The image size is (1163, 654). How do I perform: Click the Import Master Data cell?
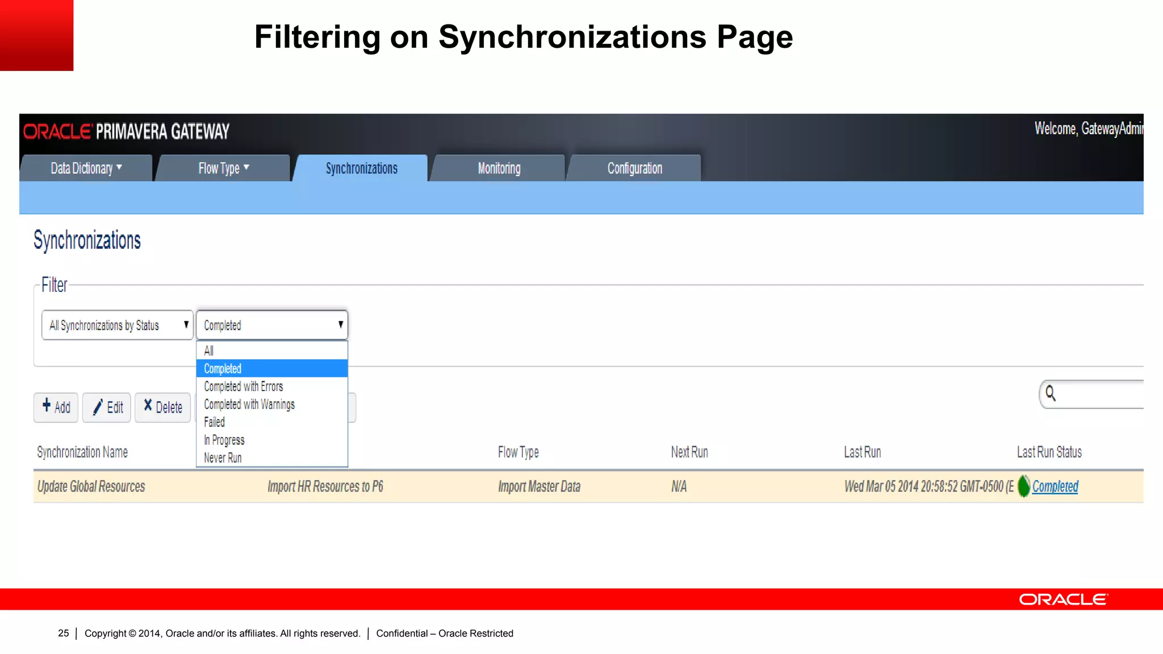(539, 487)
